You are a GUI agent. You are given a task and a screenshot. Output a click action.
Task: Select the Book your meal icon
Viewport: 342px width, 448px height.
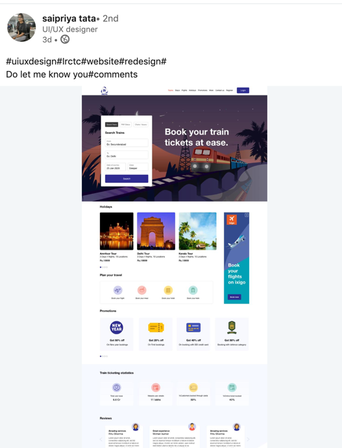(142, 290)
